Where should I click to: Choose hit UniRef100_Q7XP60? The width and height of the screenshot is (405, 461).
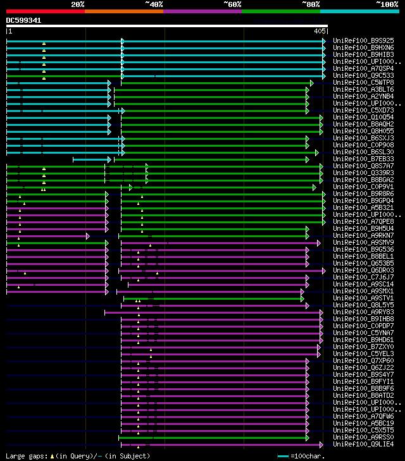point(363,360)
